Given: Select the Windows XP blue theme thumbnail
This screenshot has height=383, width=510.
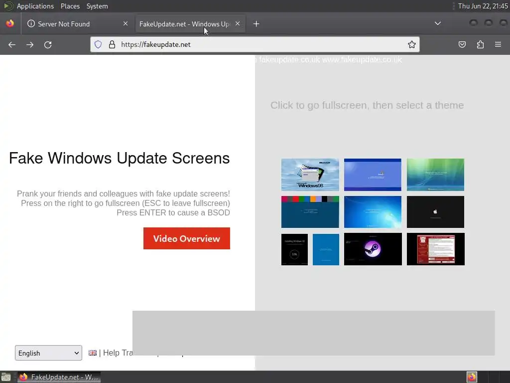Looking at the screenshot, I should click(x=373, y=175).
